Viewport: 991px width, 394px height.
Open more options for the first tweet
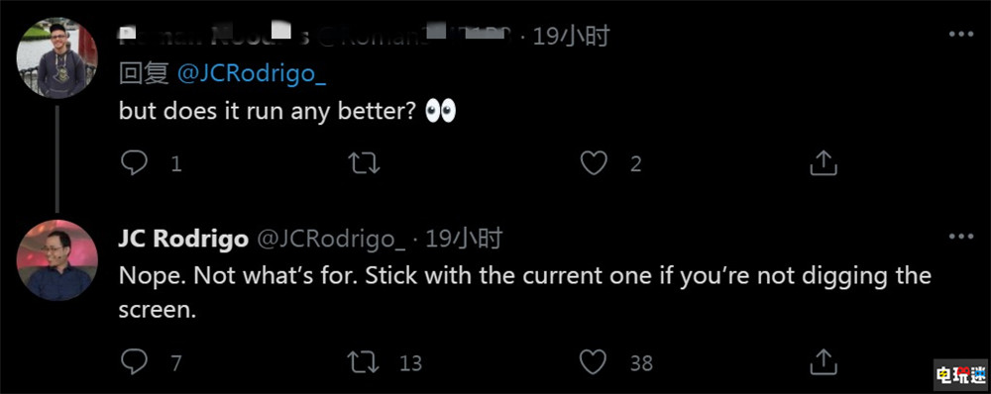pyautogui.click(x=961, y=36)
